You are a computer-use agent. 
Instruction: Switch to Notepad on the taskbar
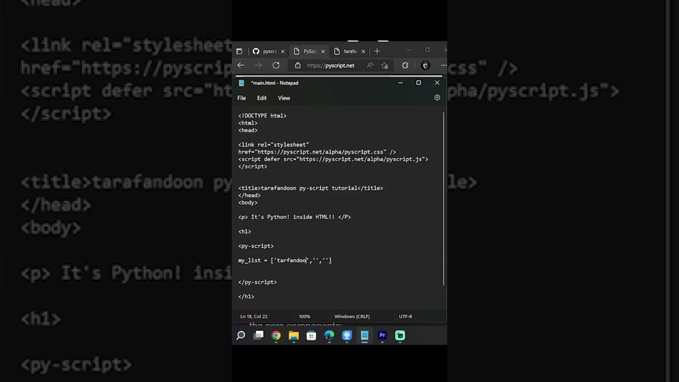(x=364, y=335)
